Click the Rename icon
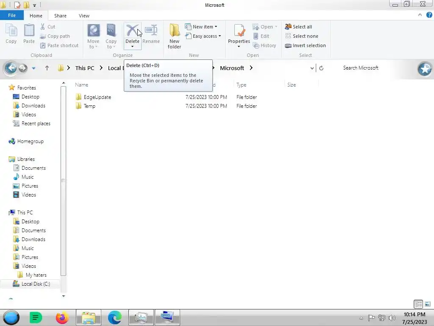The width and height of the screenshot is (434, 326). pos(151,30)
